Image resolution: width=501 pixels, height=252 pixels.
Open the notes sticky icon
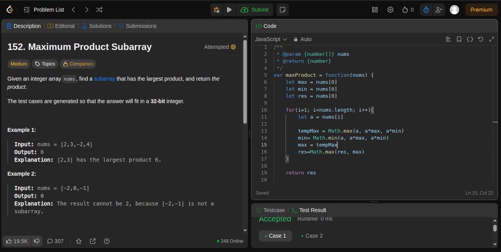[x=283, y=10]
